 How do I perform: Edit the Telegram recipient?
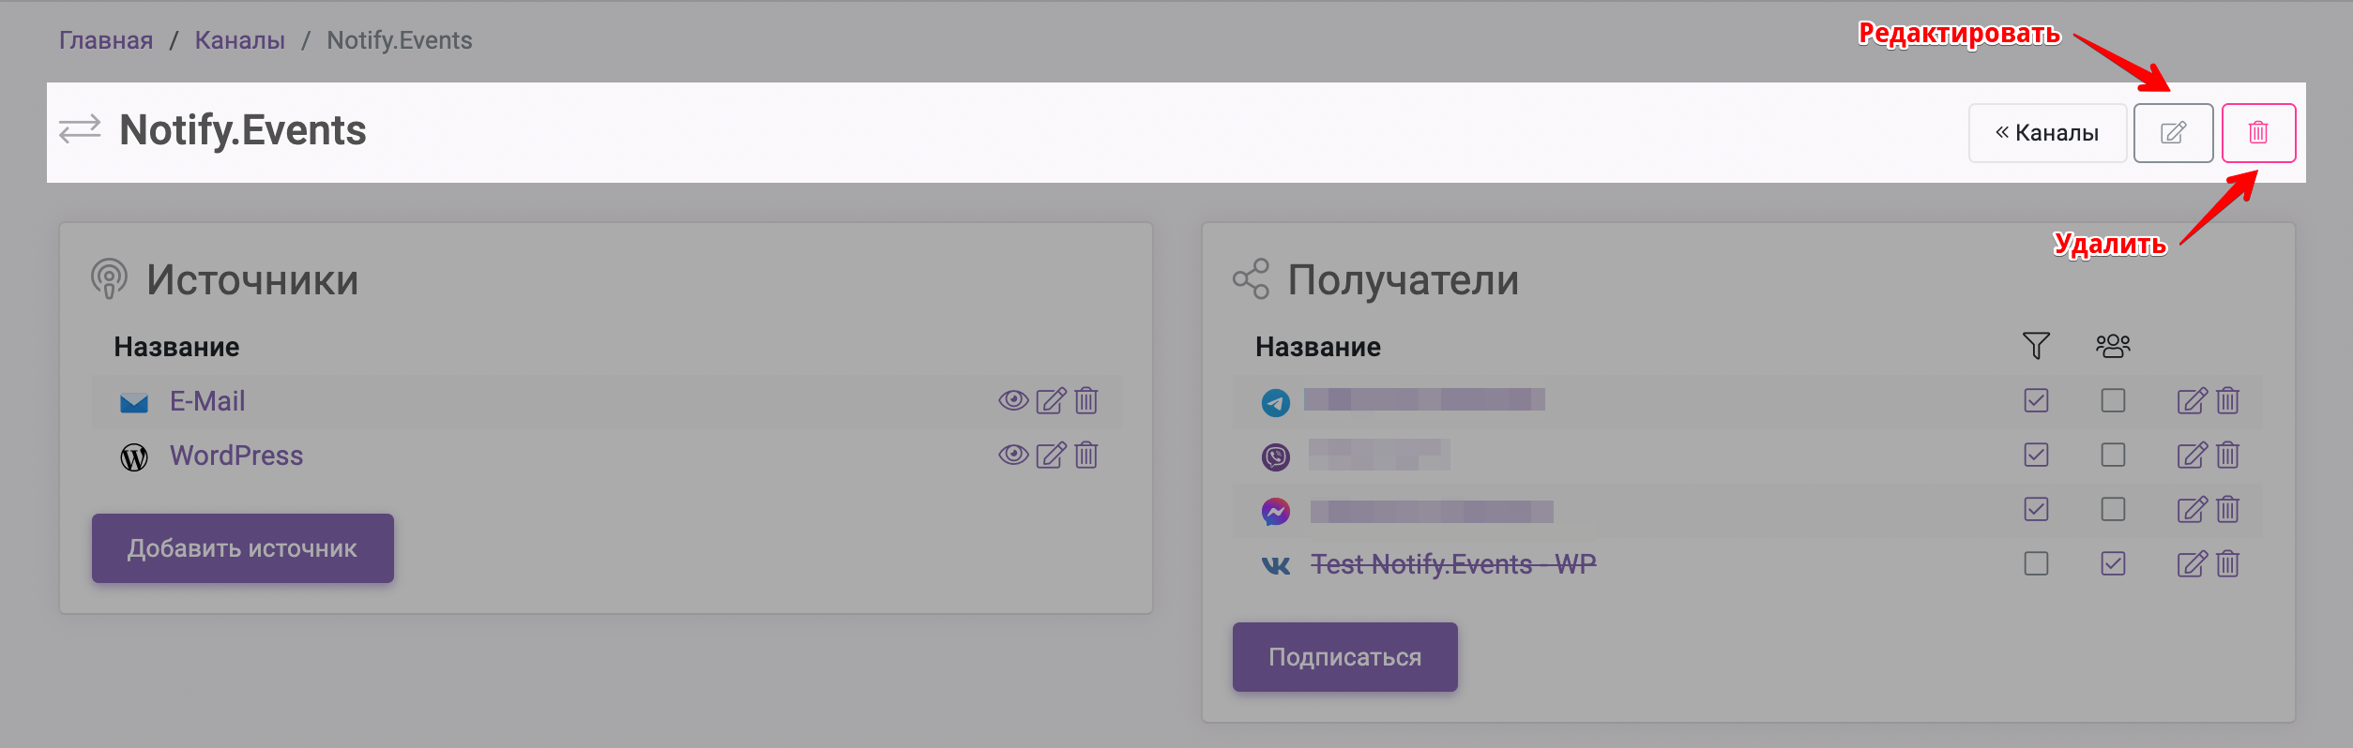click(x=2192, y=401)
